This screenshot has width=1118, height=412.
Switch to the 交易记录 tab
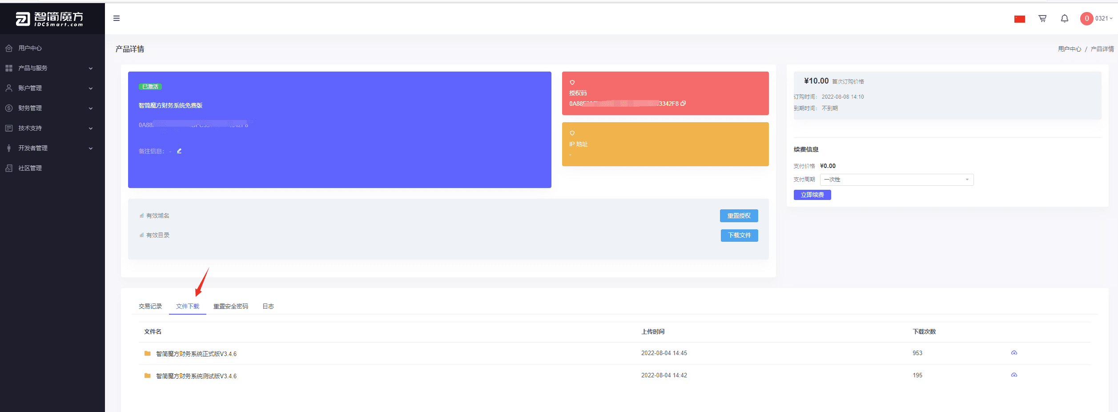pos(150,306)
